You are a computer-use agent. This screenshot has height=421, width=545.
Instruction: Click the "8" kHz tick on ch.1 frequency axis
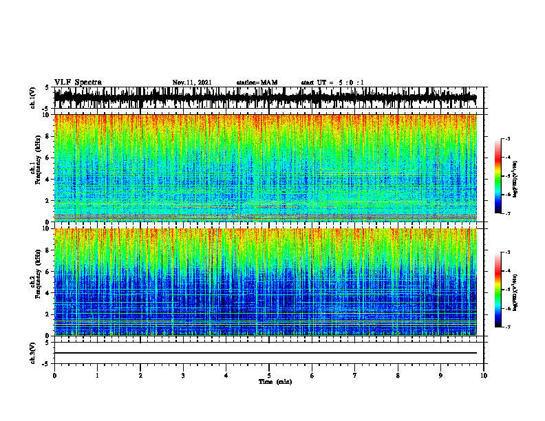[x=47, y=136]
